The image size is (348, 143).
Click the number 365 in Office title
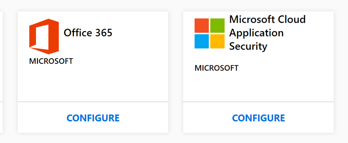click(x=102, y=33)
